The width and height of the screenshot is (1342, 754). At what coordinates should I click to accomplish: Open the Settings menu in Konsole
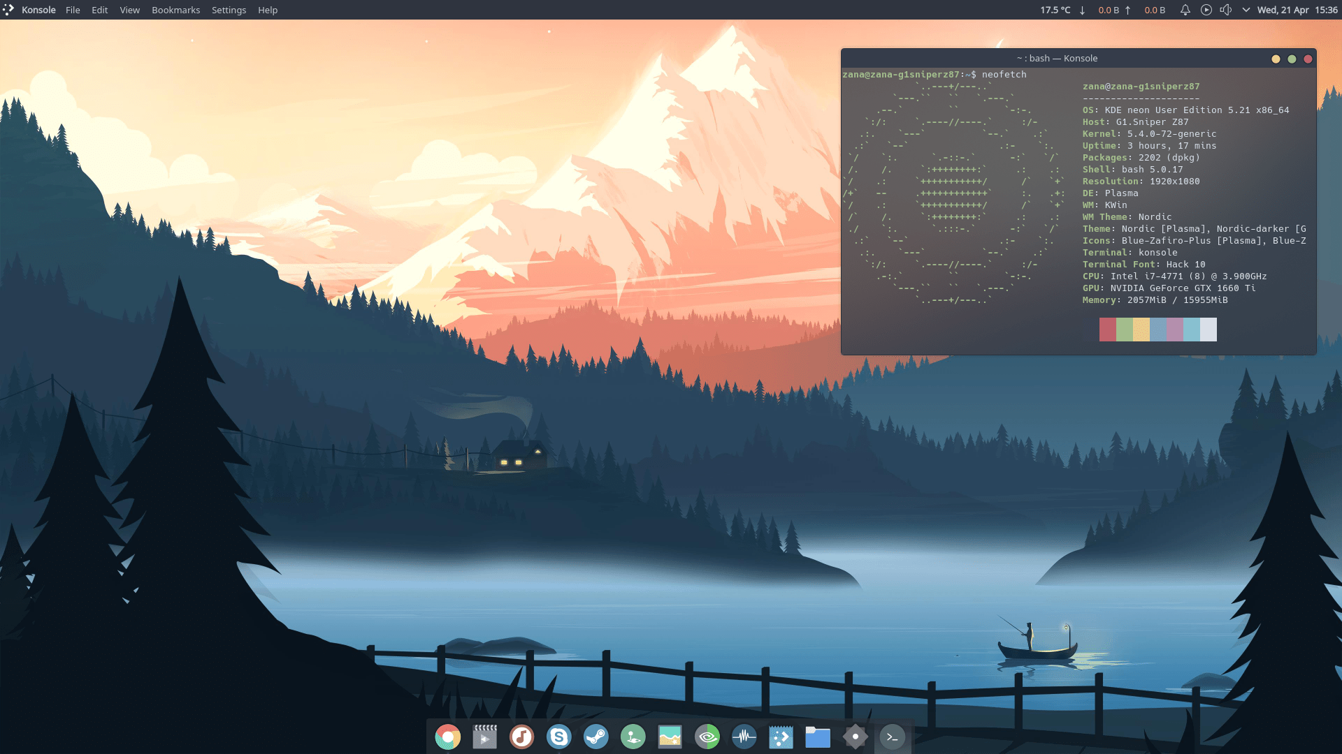click(x=229, y=10)
